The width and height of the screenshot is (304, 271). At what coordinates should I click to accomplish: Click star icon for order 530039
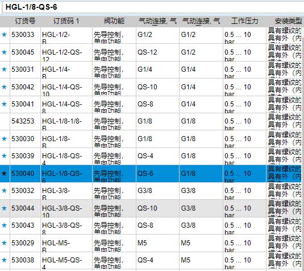[x=5, y=156]
